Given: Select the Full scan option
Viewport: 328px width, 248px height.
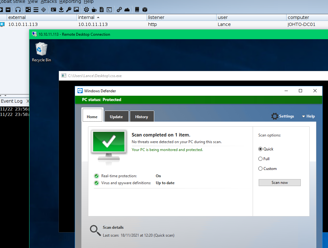Looking at the screenshot, I should pos(261,159).
